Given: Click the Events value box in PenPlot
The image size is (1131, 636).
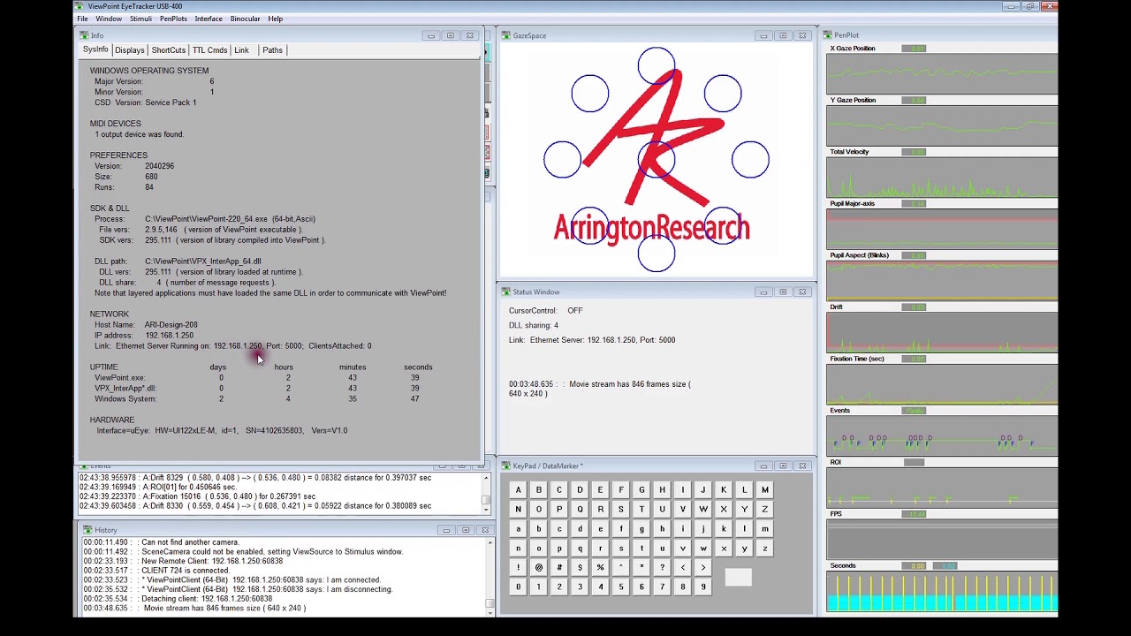Looking at the screenshot, I should 914,411.
